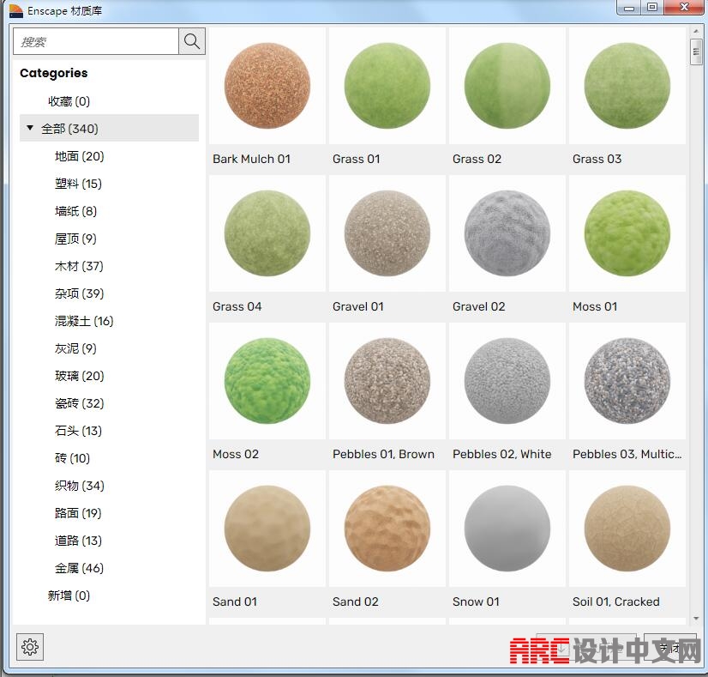
Task: Click the scrollbar up arrow
Action: [696, 32]
